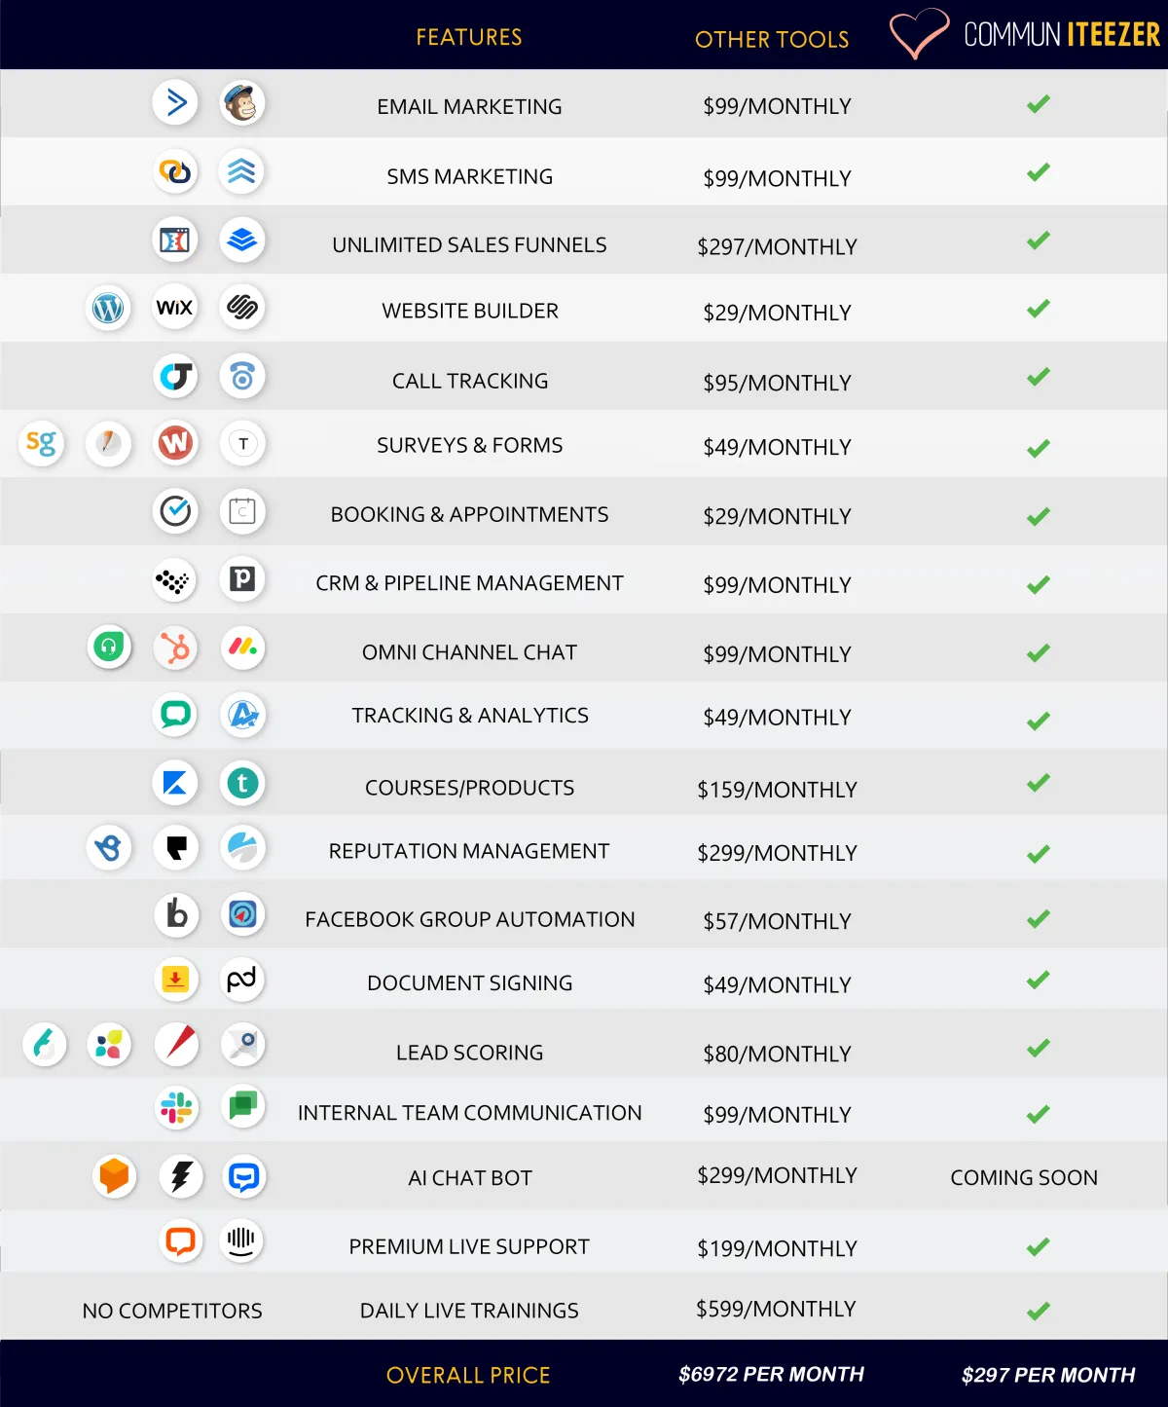
Task: Click the orange HubSpot sprocket icon
Action: coord(175,648)
